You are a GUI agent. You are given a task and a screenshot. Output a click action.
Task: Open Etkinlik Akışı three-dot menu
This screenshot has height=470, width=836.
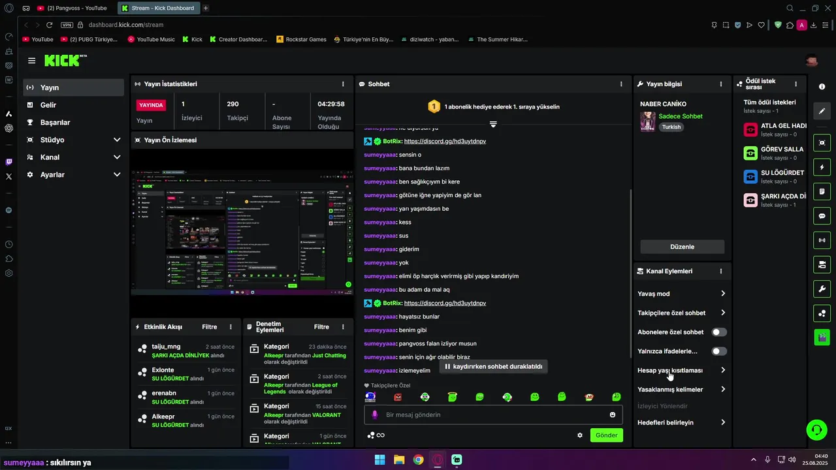pos(231,327)
